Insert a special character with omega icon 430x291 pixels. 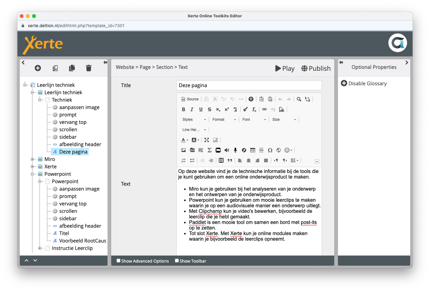[270, 150]
